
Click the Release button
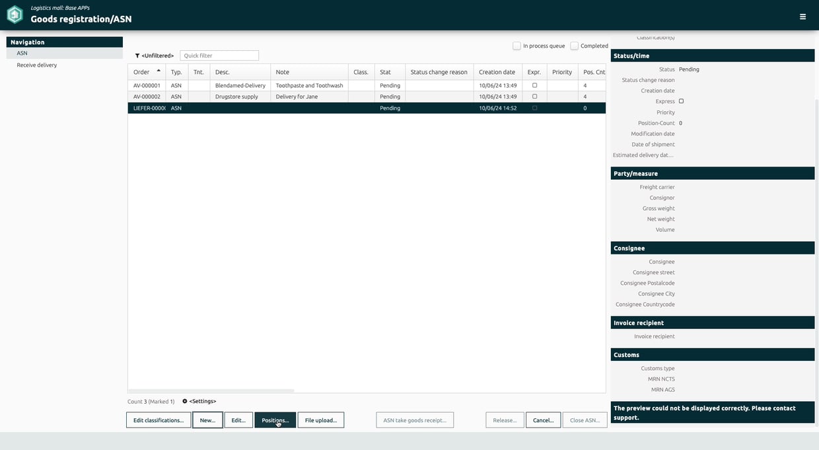[x=505, y=420]
